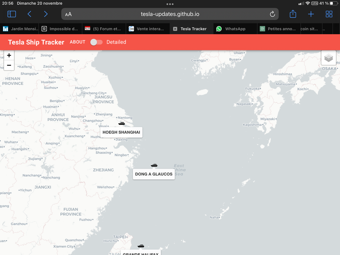Click the FUJIAN PROVINCE label
Viewport: 340px width, 255px height.
[71, 212]
